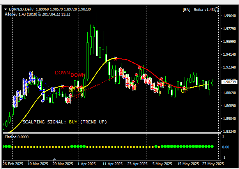This screenshot has width=239, height=169.
Task: Select the 1 Apr 2025 date label
Action: coord(87,164)
